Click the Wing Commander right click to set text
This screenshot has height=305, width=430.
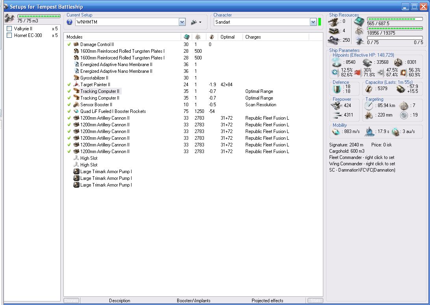tap(362, 164)
